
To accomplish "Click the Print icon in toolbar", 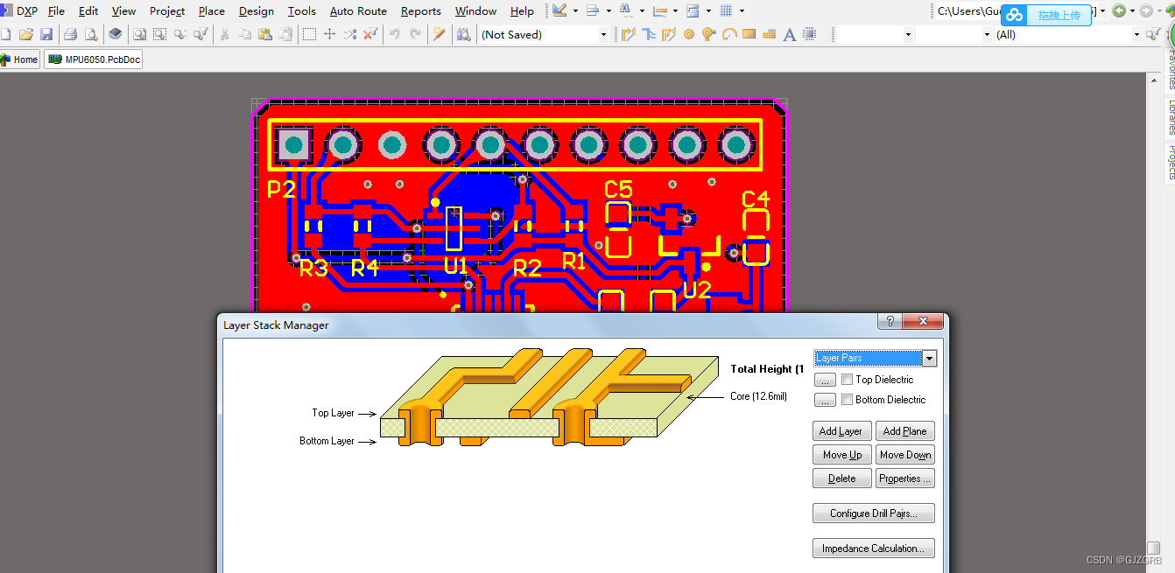I will [x=70, y=34].
